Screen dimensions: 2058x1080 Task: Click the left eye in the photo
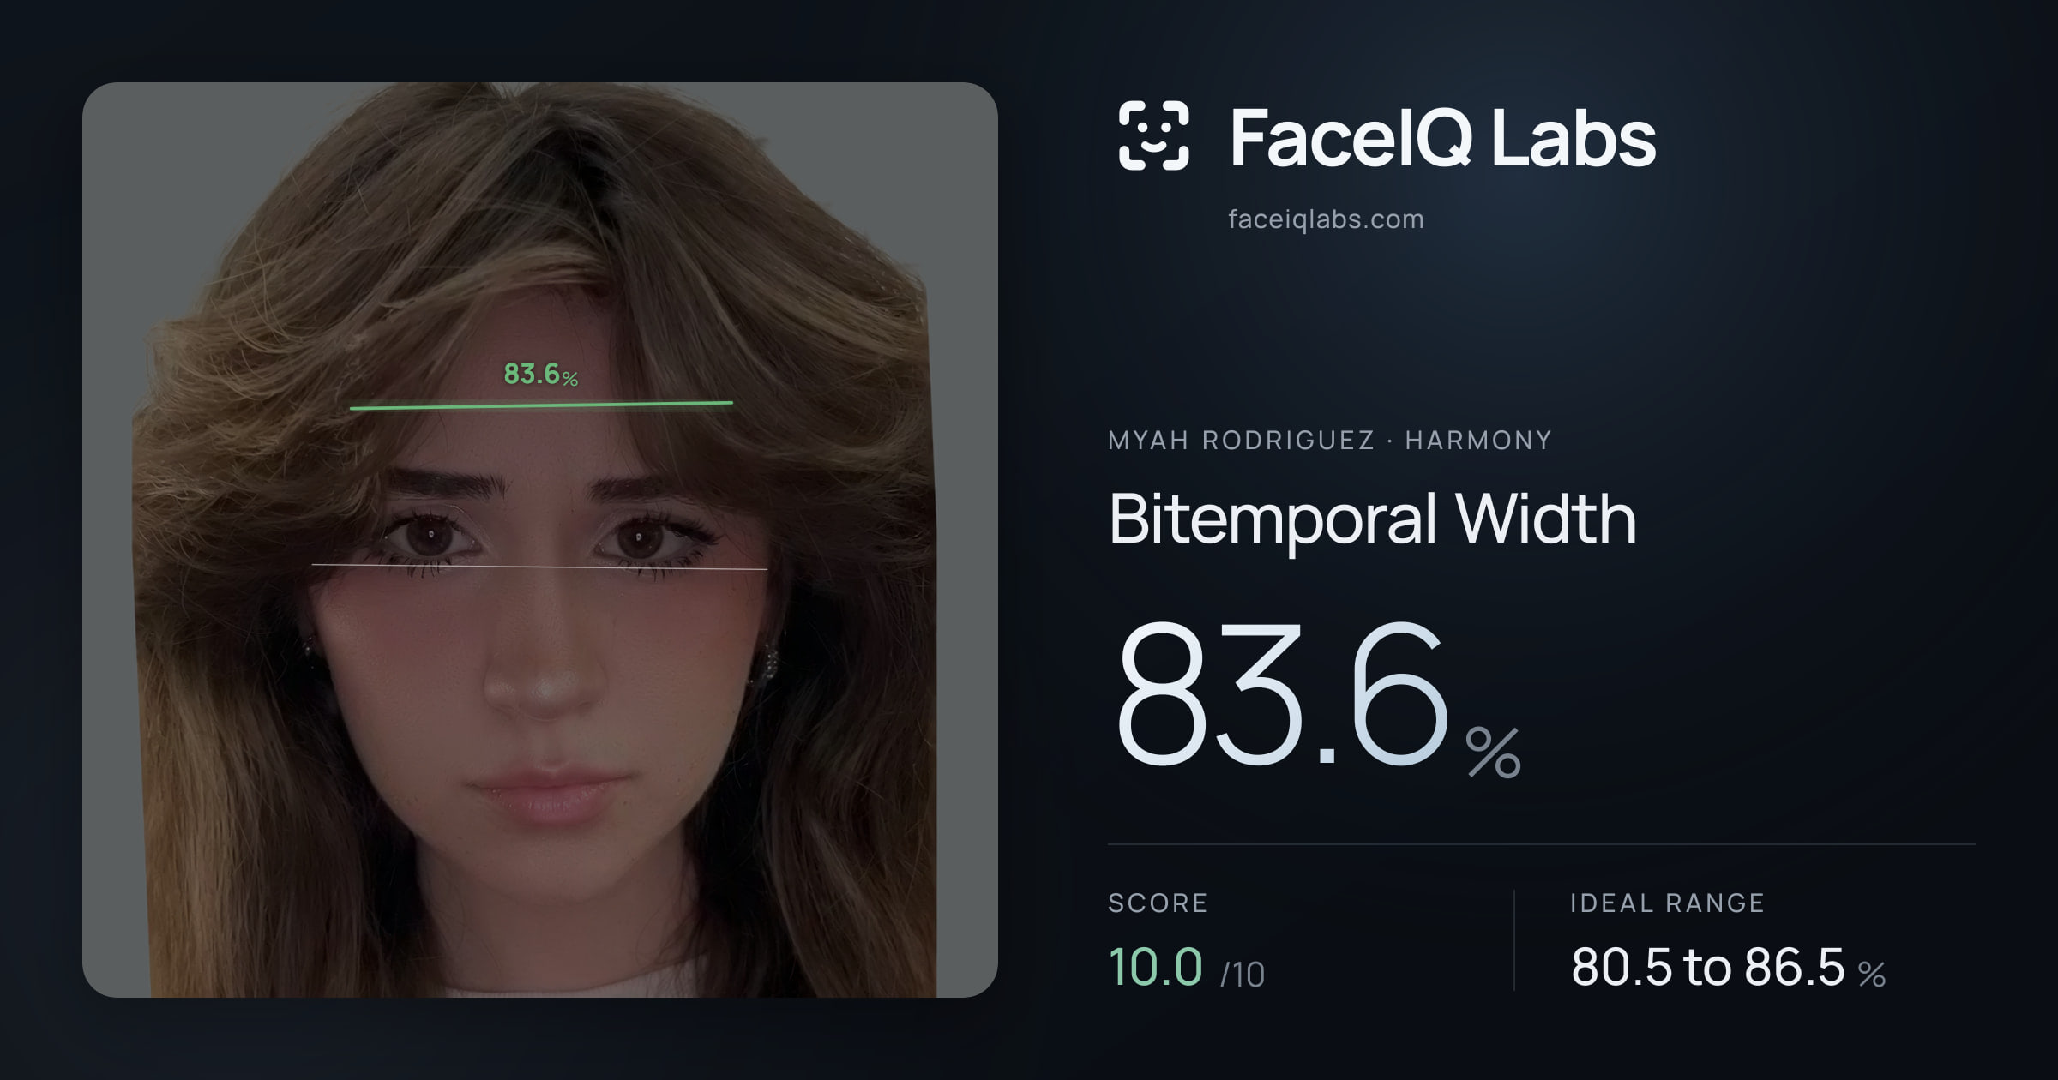[x=429, y=537]
